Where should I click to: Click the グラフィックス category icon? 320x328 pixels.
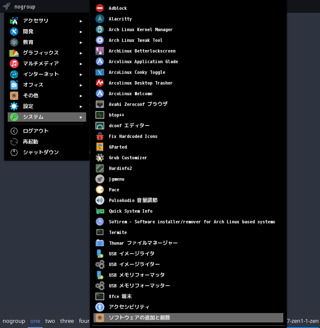tap(14, 53)
